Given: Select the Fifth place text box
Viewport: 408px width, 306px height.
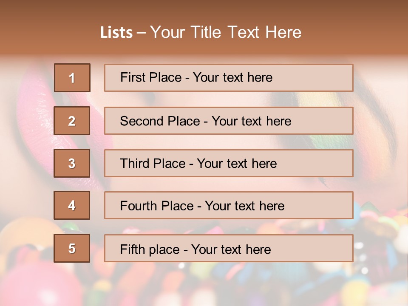Looking at the screenshot, I should coord(229,248).
